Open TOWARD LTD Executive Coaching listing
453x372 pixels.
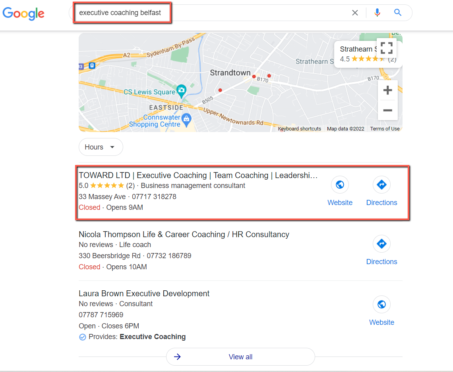(x=198, y=175)
